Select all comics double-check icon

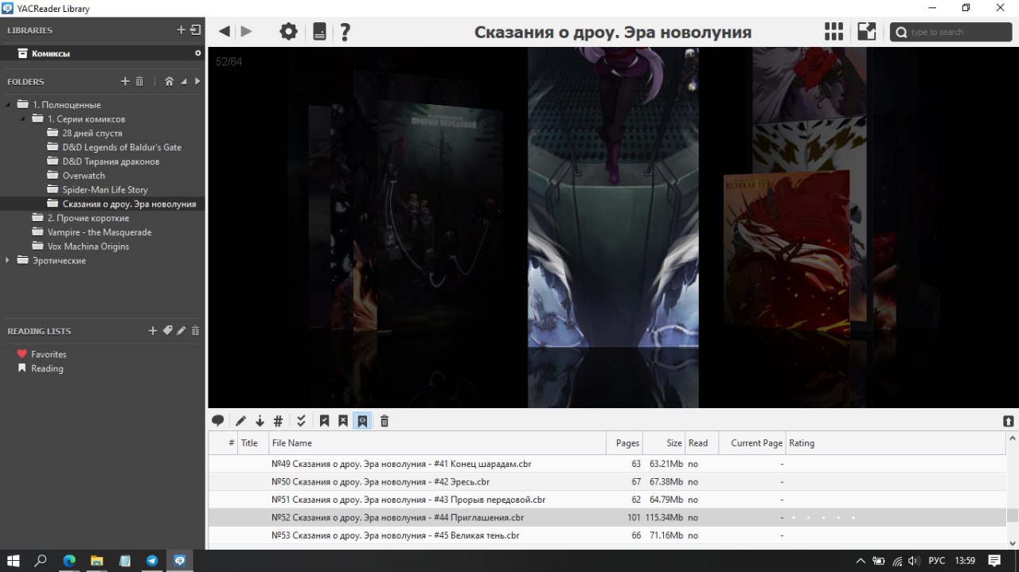point(301,421)
